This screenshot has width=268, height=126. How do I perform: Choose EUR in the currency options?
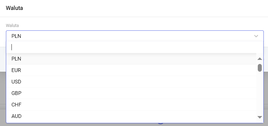point(16,70)
